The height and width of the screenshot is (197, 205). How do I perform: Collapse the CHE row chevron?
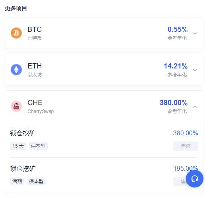coord(195,107)
